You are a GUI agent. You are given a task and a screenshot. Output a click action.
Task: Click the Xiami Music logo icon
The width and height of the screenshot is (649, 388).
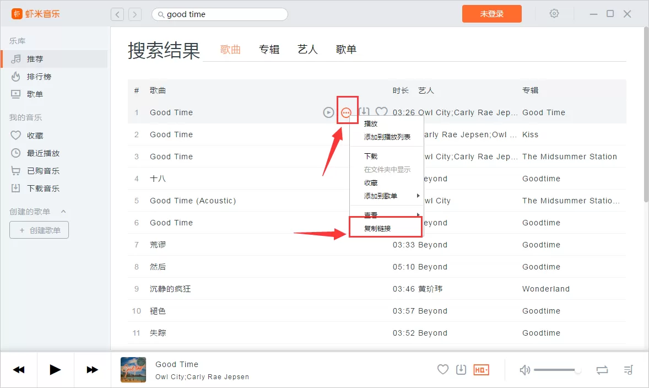coord(17,14)
